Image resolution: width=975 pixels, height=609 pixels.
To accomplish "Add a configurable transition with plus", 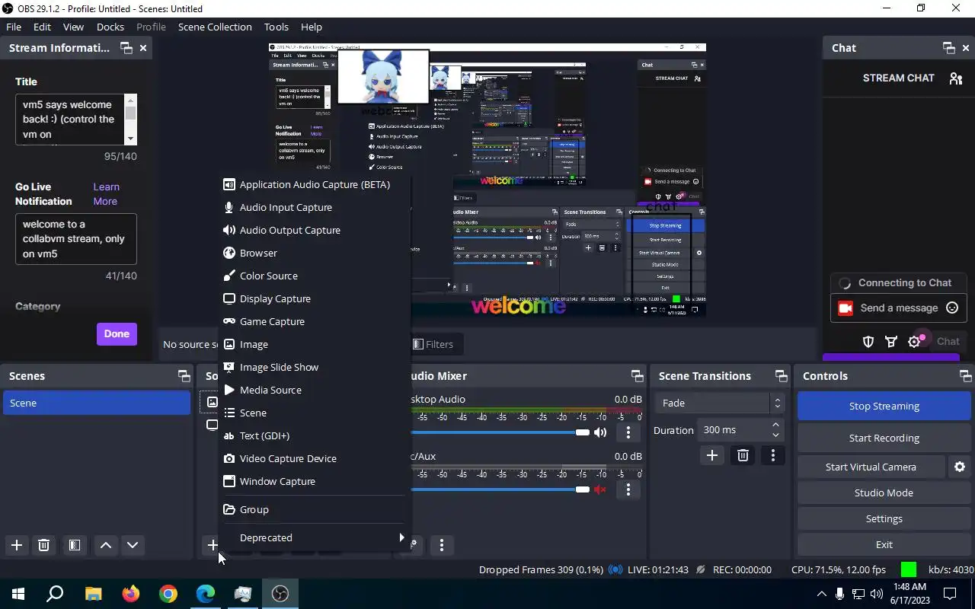I will tap(712, 455).
